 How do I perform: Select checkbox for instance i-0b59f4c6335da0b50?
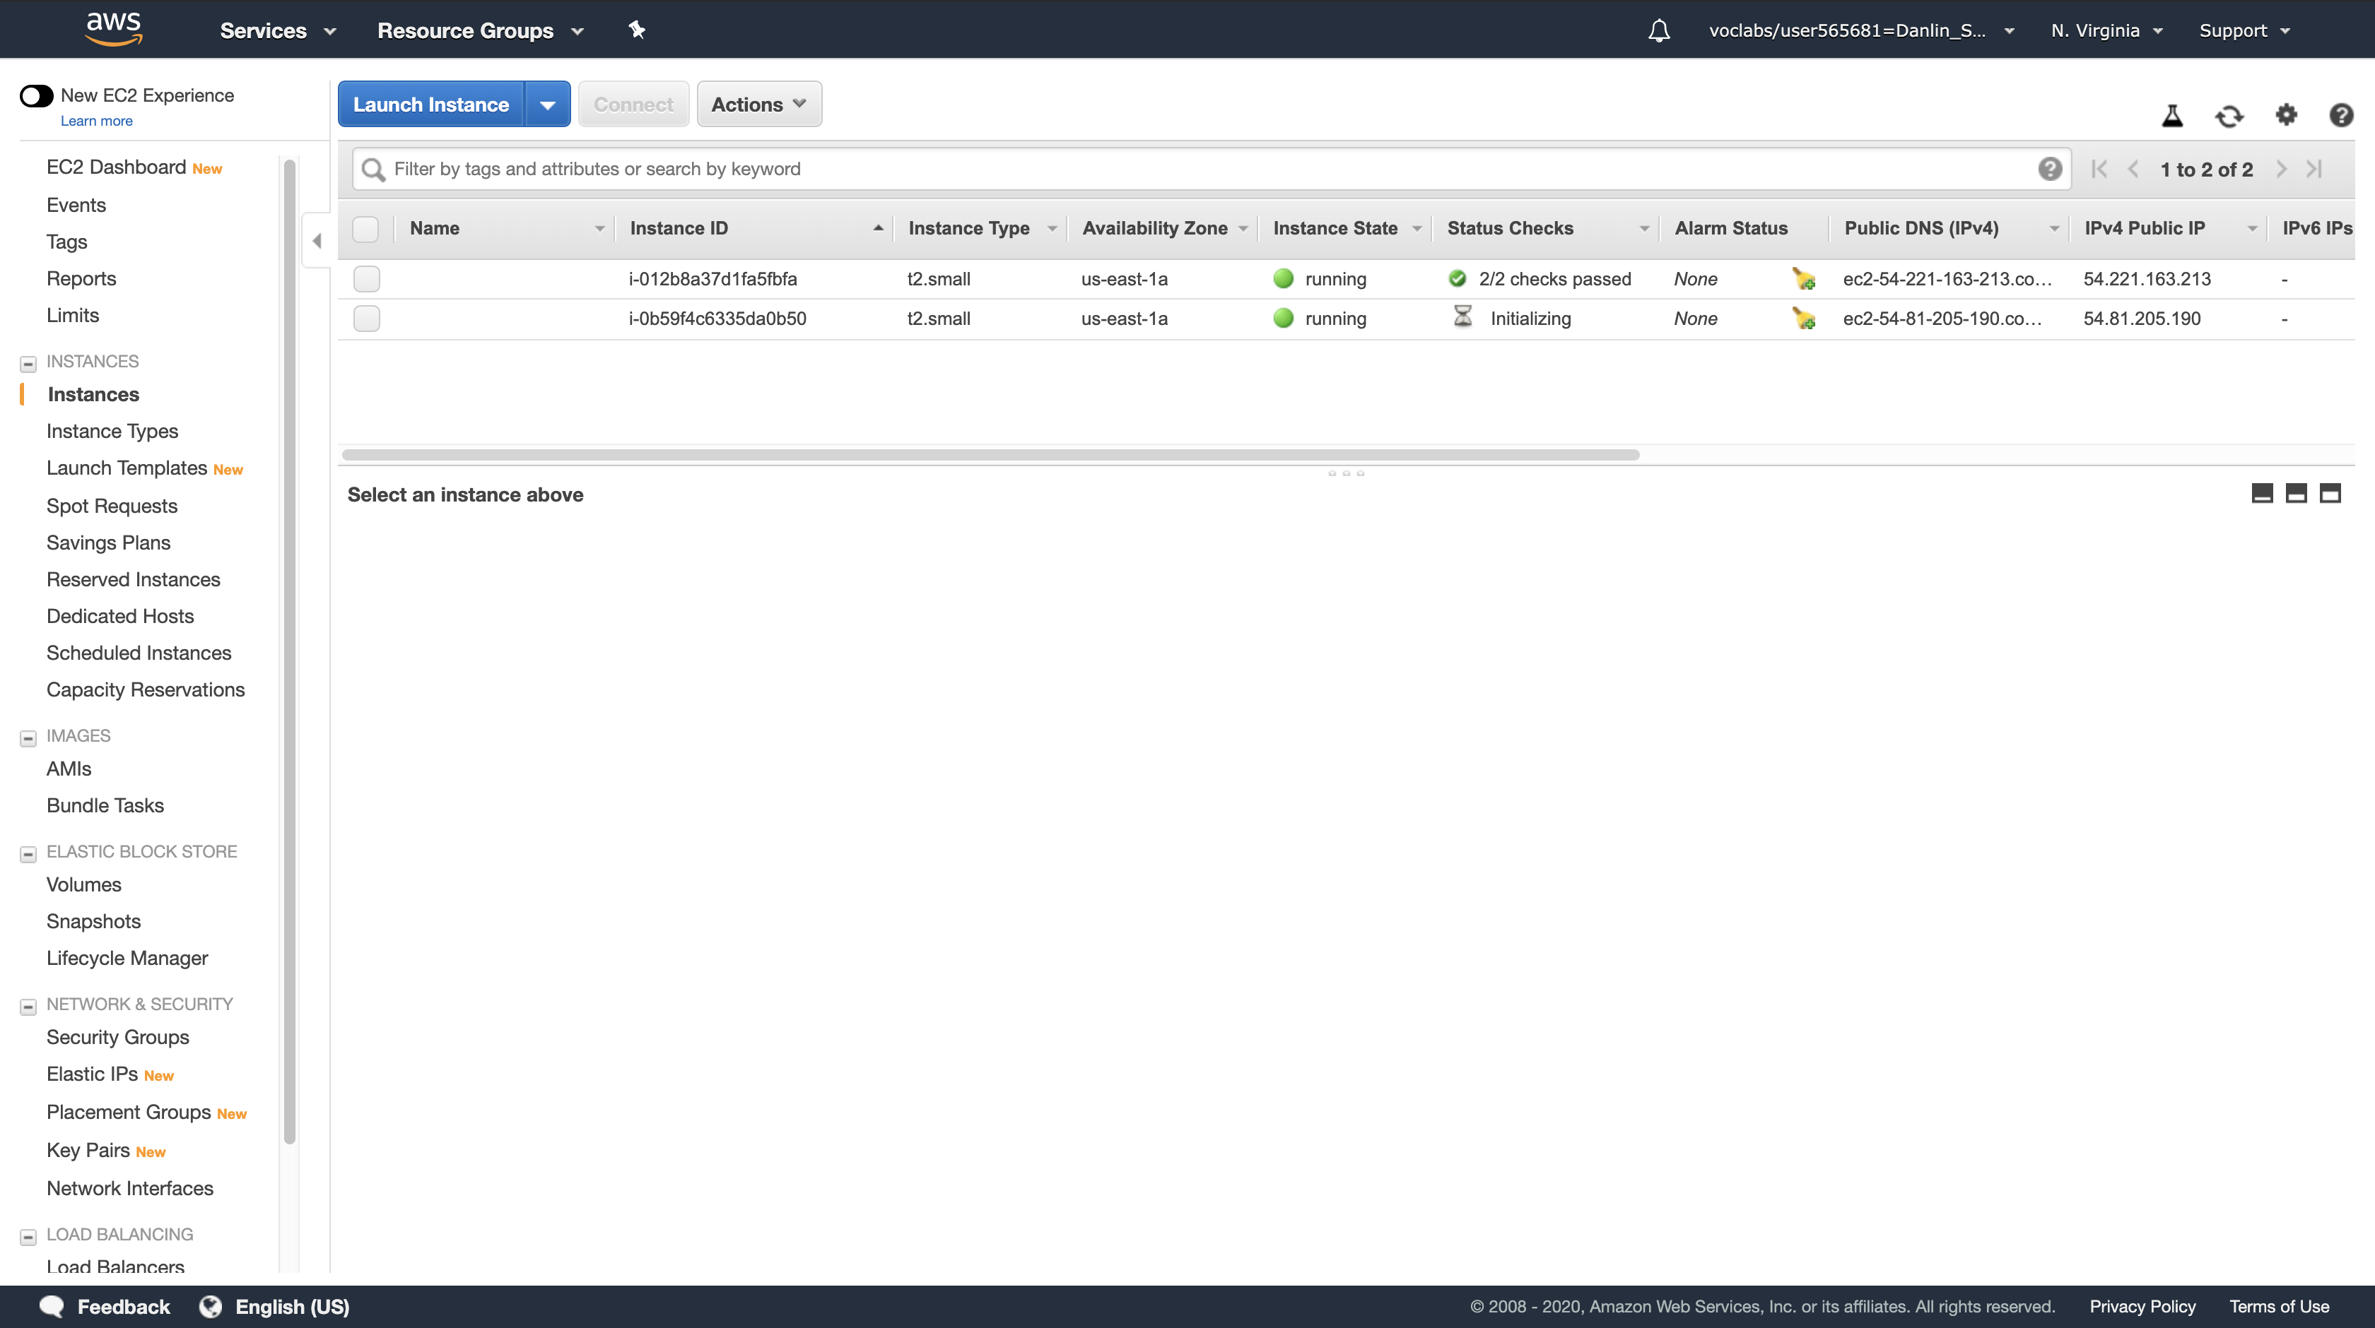[x=366, y=319]
